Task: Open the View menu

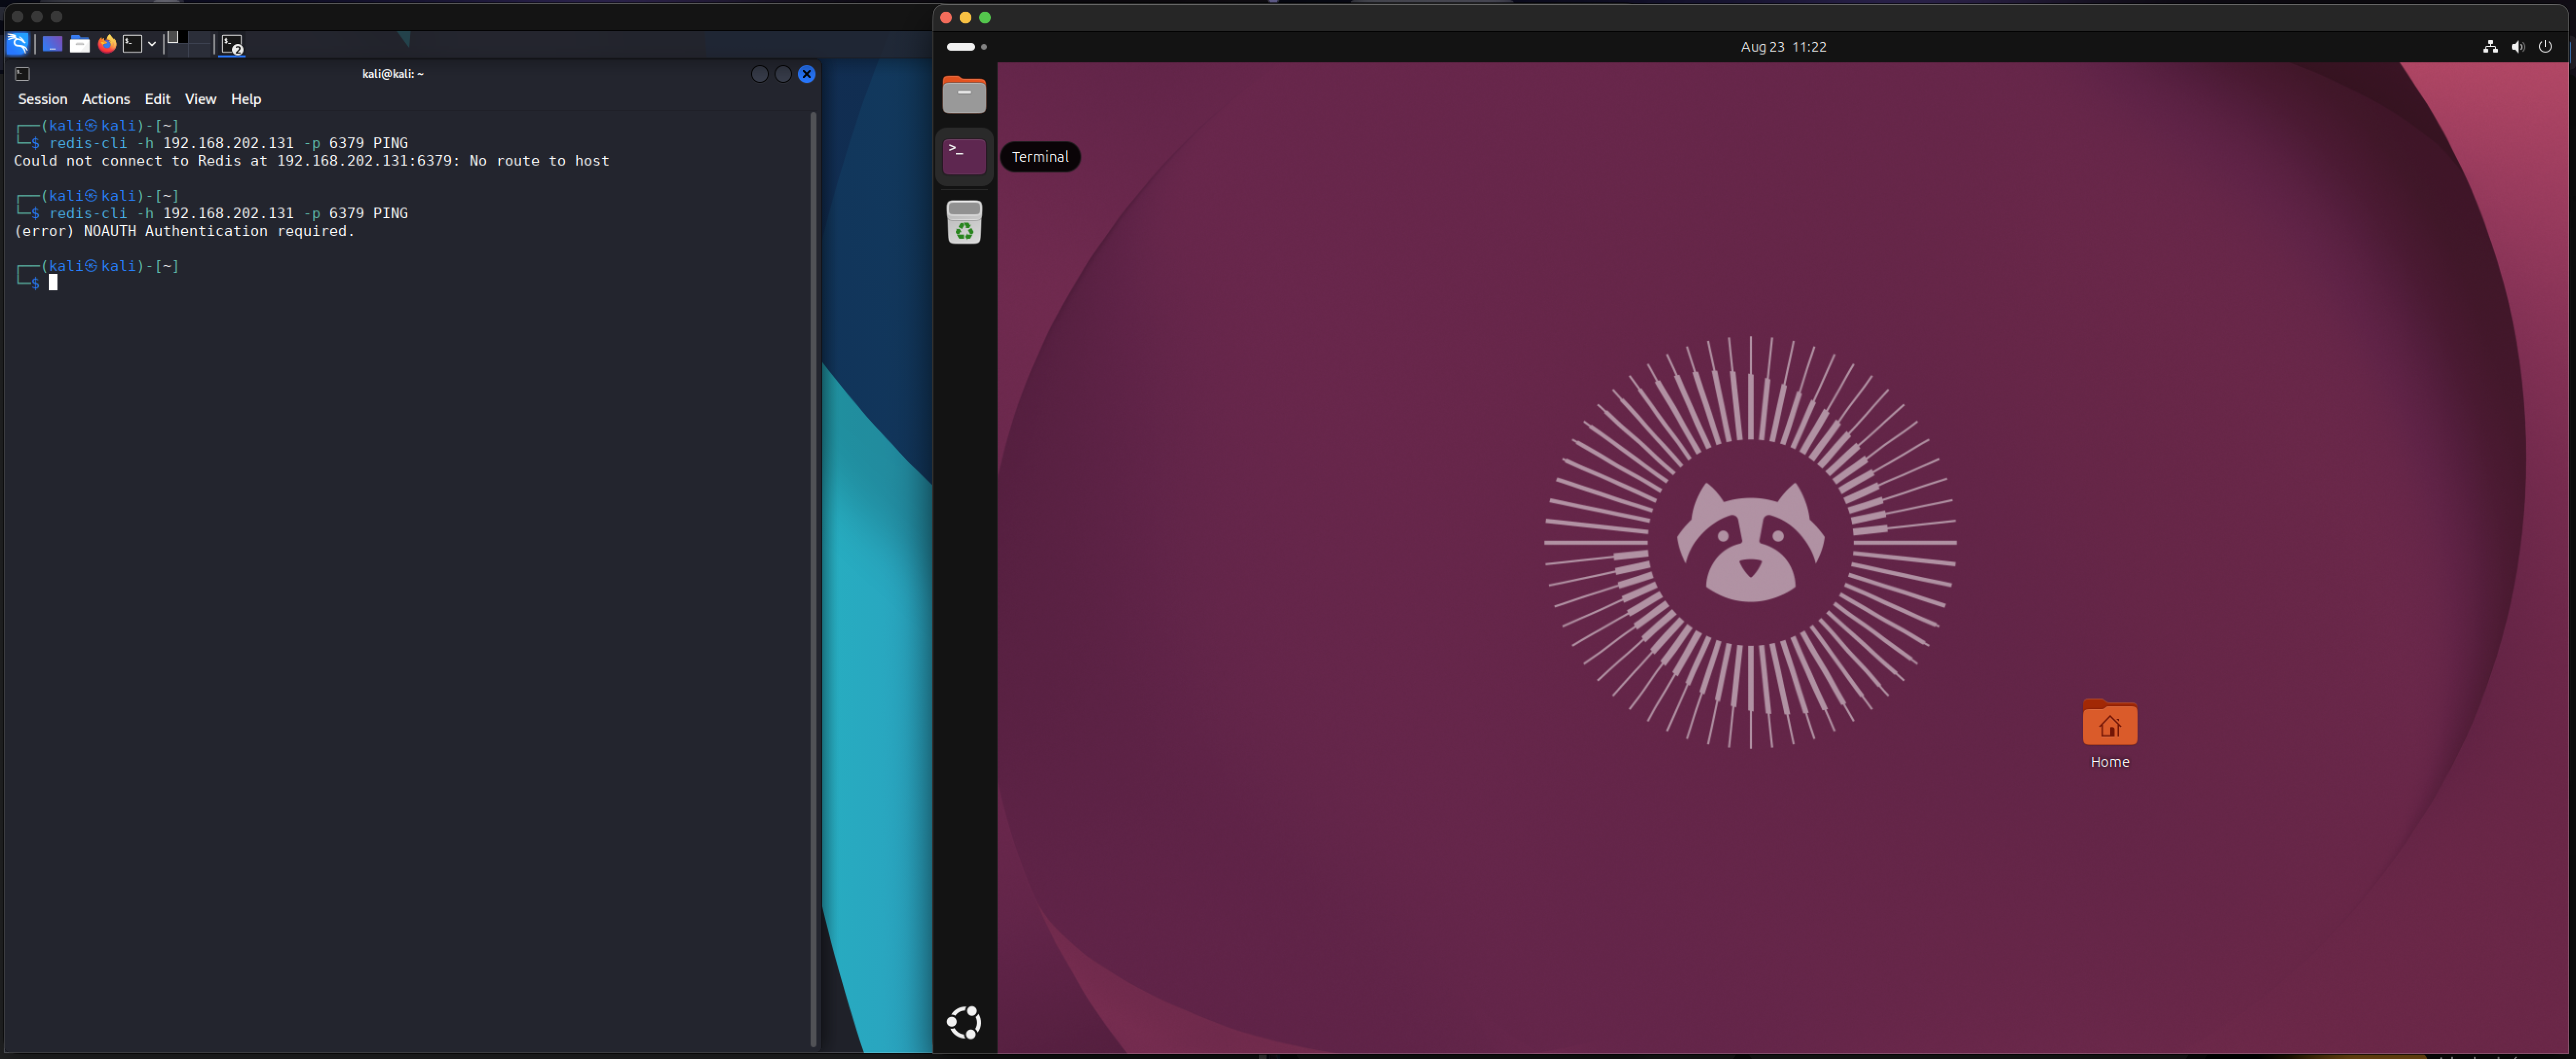Action: tap(201, 99)
